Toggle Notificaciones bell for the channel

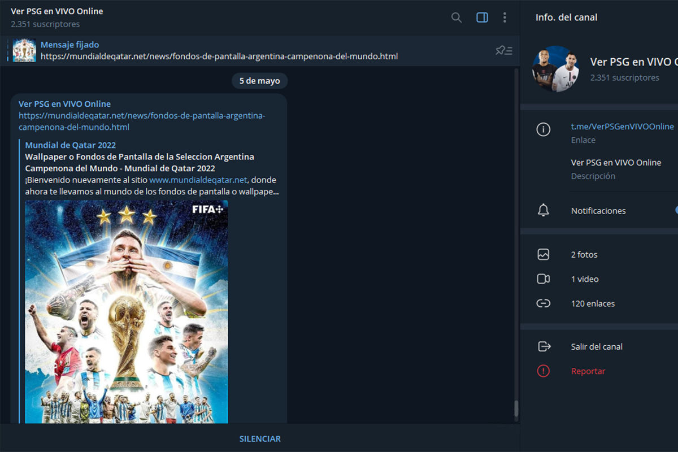(x=543, y=210)
